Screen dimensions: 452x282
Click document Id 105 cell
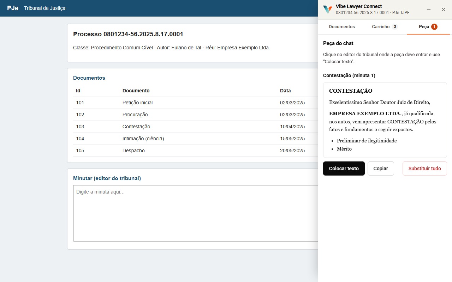[x=80, y=151]
